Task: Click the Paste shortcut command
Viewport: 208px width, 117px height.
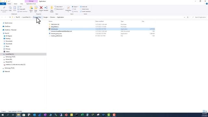Action: pos(22,12)
